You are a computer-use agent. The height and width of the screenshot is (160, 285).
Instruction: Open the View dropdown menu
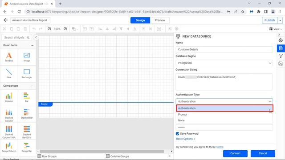click(x=276, y=29)
